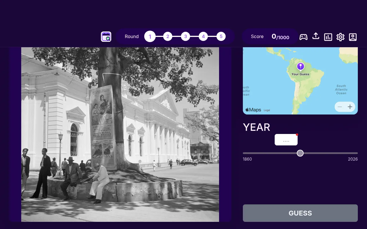367x229 pixels.
Task: Submit with the GUESS button
Action: (300, 213)
